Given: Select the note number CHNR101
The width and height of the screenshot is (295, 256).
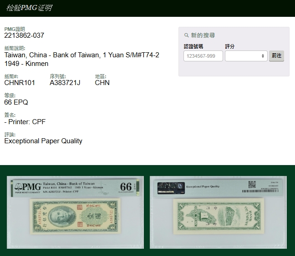Looking at the screenshot, I should click(20, 83).
